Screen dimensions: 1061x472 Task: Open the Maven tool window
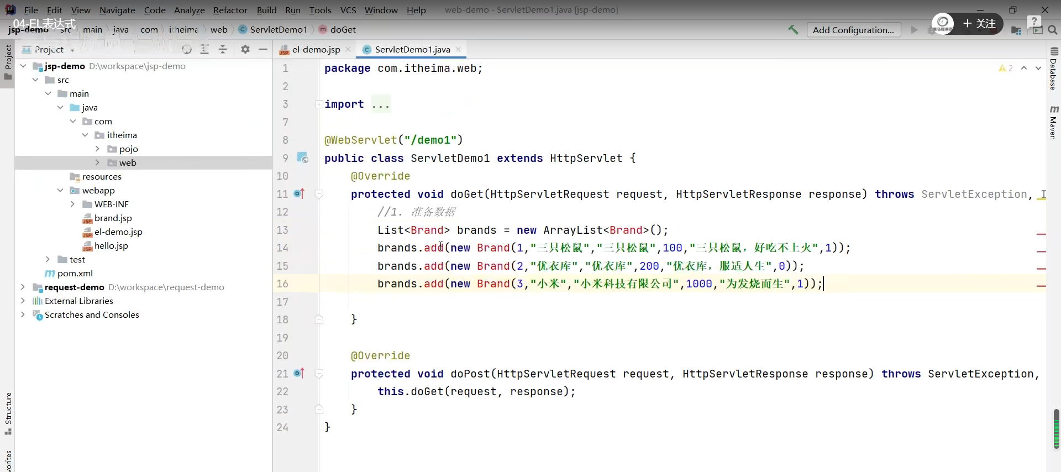[1053, 123]
